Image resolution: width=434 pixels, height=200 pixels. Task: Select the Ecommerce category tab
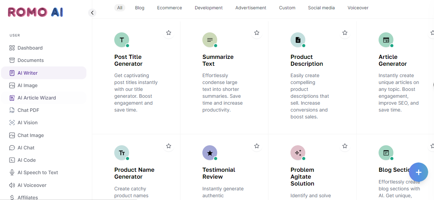coord(169,8)
